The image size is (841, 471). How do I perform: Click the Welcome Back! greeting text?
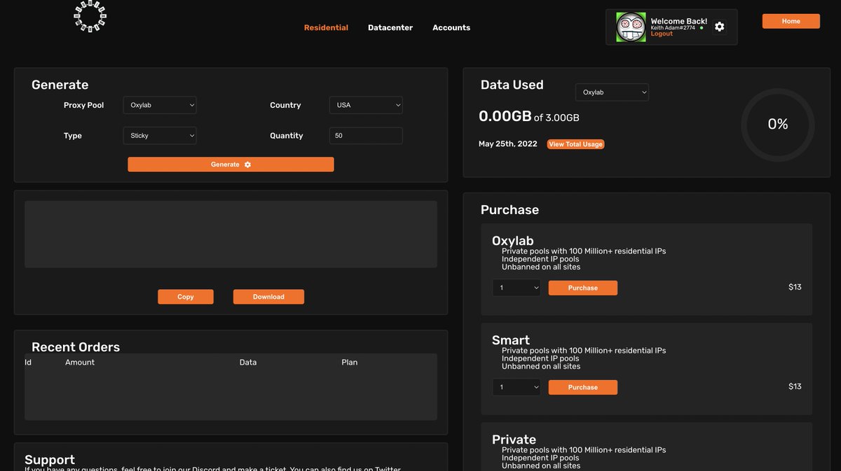point(678,22)
